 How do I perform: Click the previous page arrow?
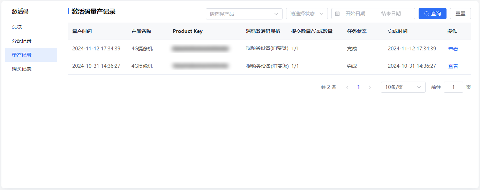tap(347, 87)
